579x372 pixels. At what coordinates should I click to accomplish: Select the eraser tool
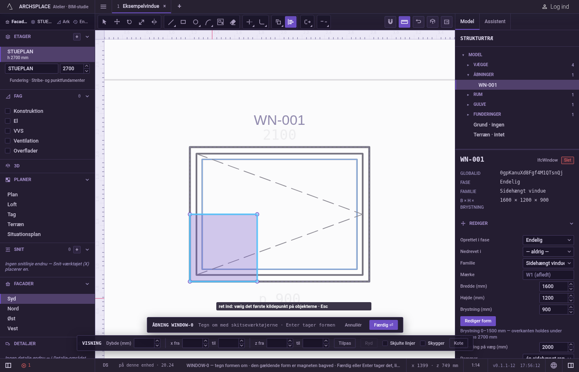point(233,22)
